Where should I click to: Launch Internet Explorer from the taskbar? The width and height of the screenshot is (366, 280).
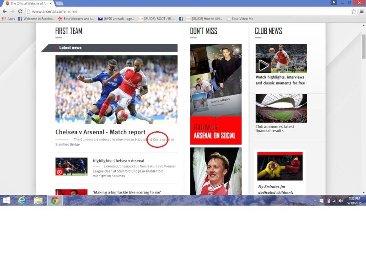pos(22,200)
